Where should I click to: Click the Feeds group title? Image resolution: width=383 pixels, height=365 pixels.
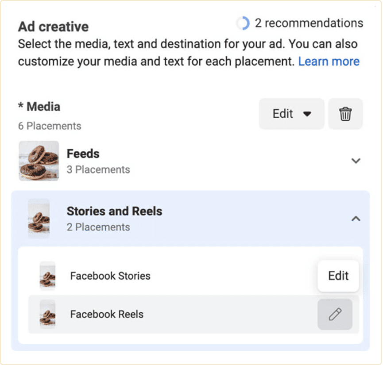[x=83, y=154]
